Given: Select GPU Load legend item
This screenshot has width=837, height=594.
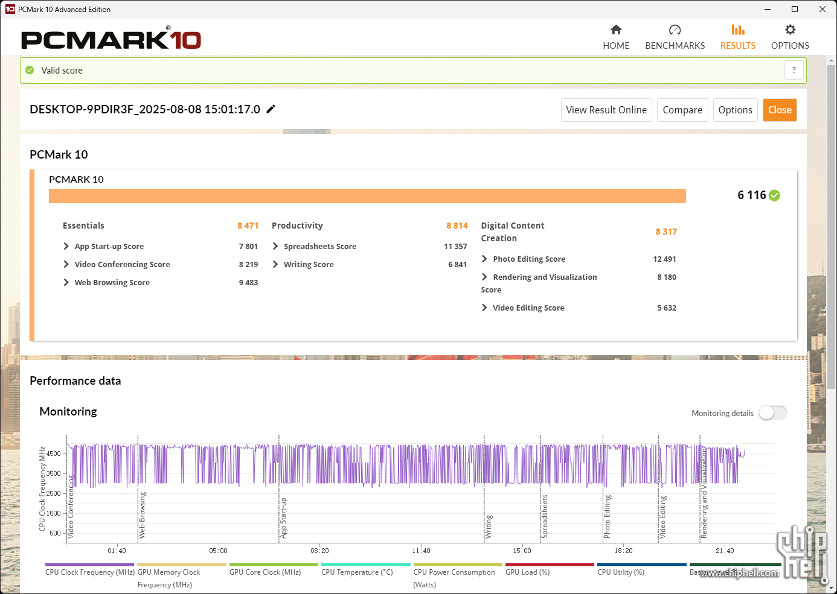Looking at the screenshot, I should click(x=550, y=570).
